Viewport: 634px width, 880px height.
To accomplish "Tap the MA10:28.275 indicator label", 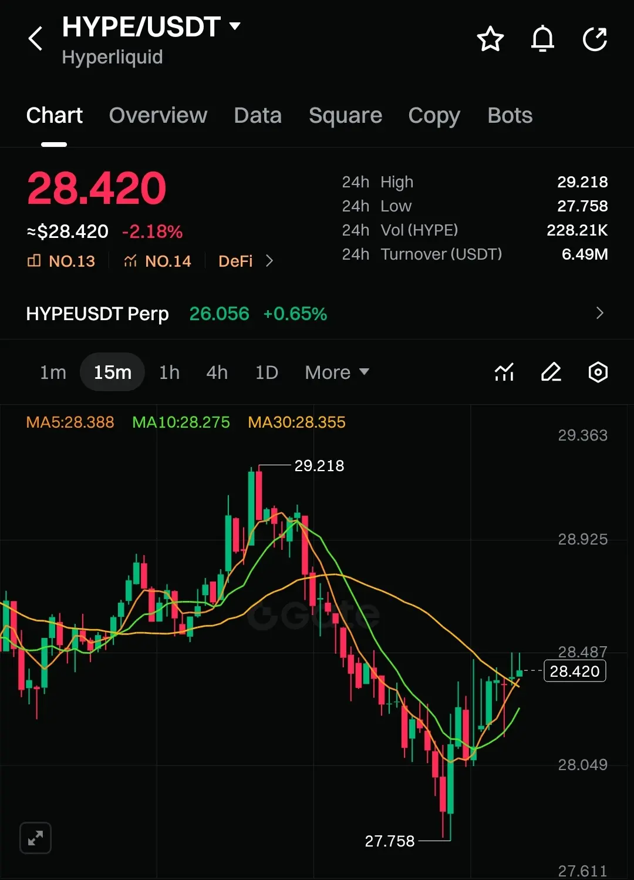I will 181,422.
